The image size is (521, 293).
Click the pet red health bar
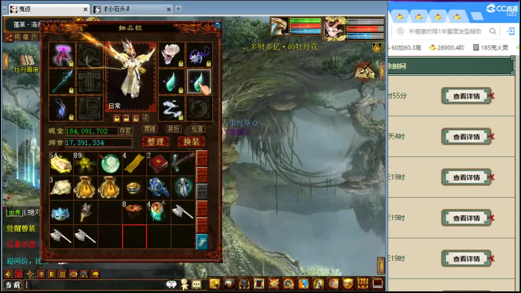[365, 29]
